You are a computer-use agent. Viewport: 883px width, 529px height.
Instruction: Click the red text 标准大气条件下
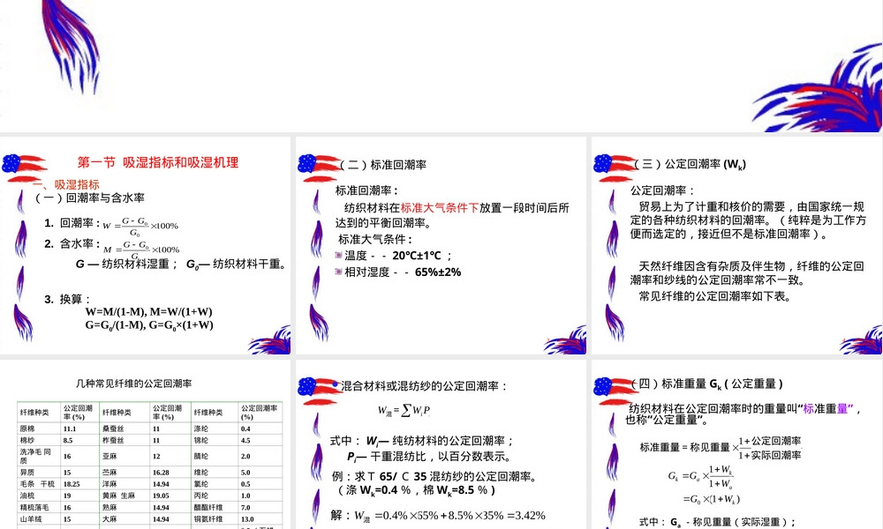pos(439,208)
